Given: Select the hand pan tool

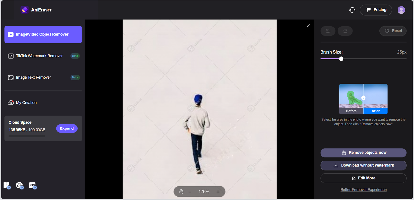Looking at the screenshot, I should tap(181, 192).
